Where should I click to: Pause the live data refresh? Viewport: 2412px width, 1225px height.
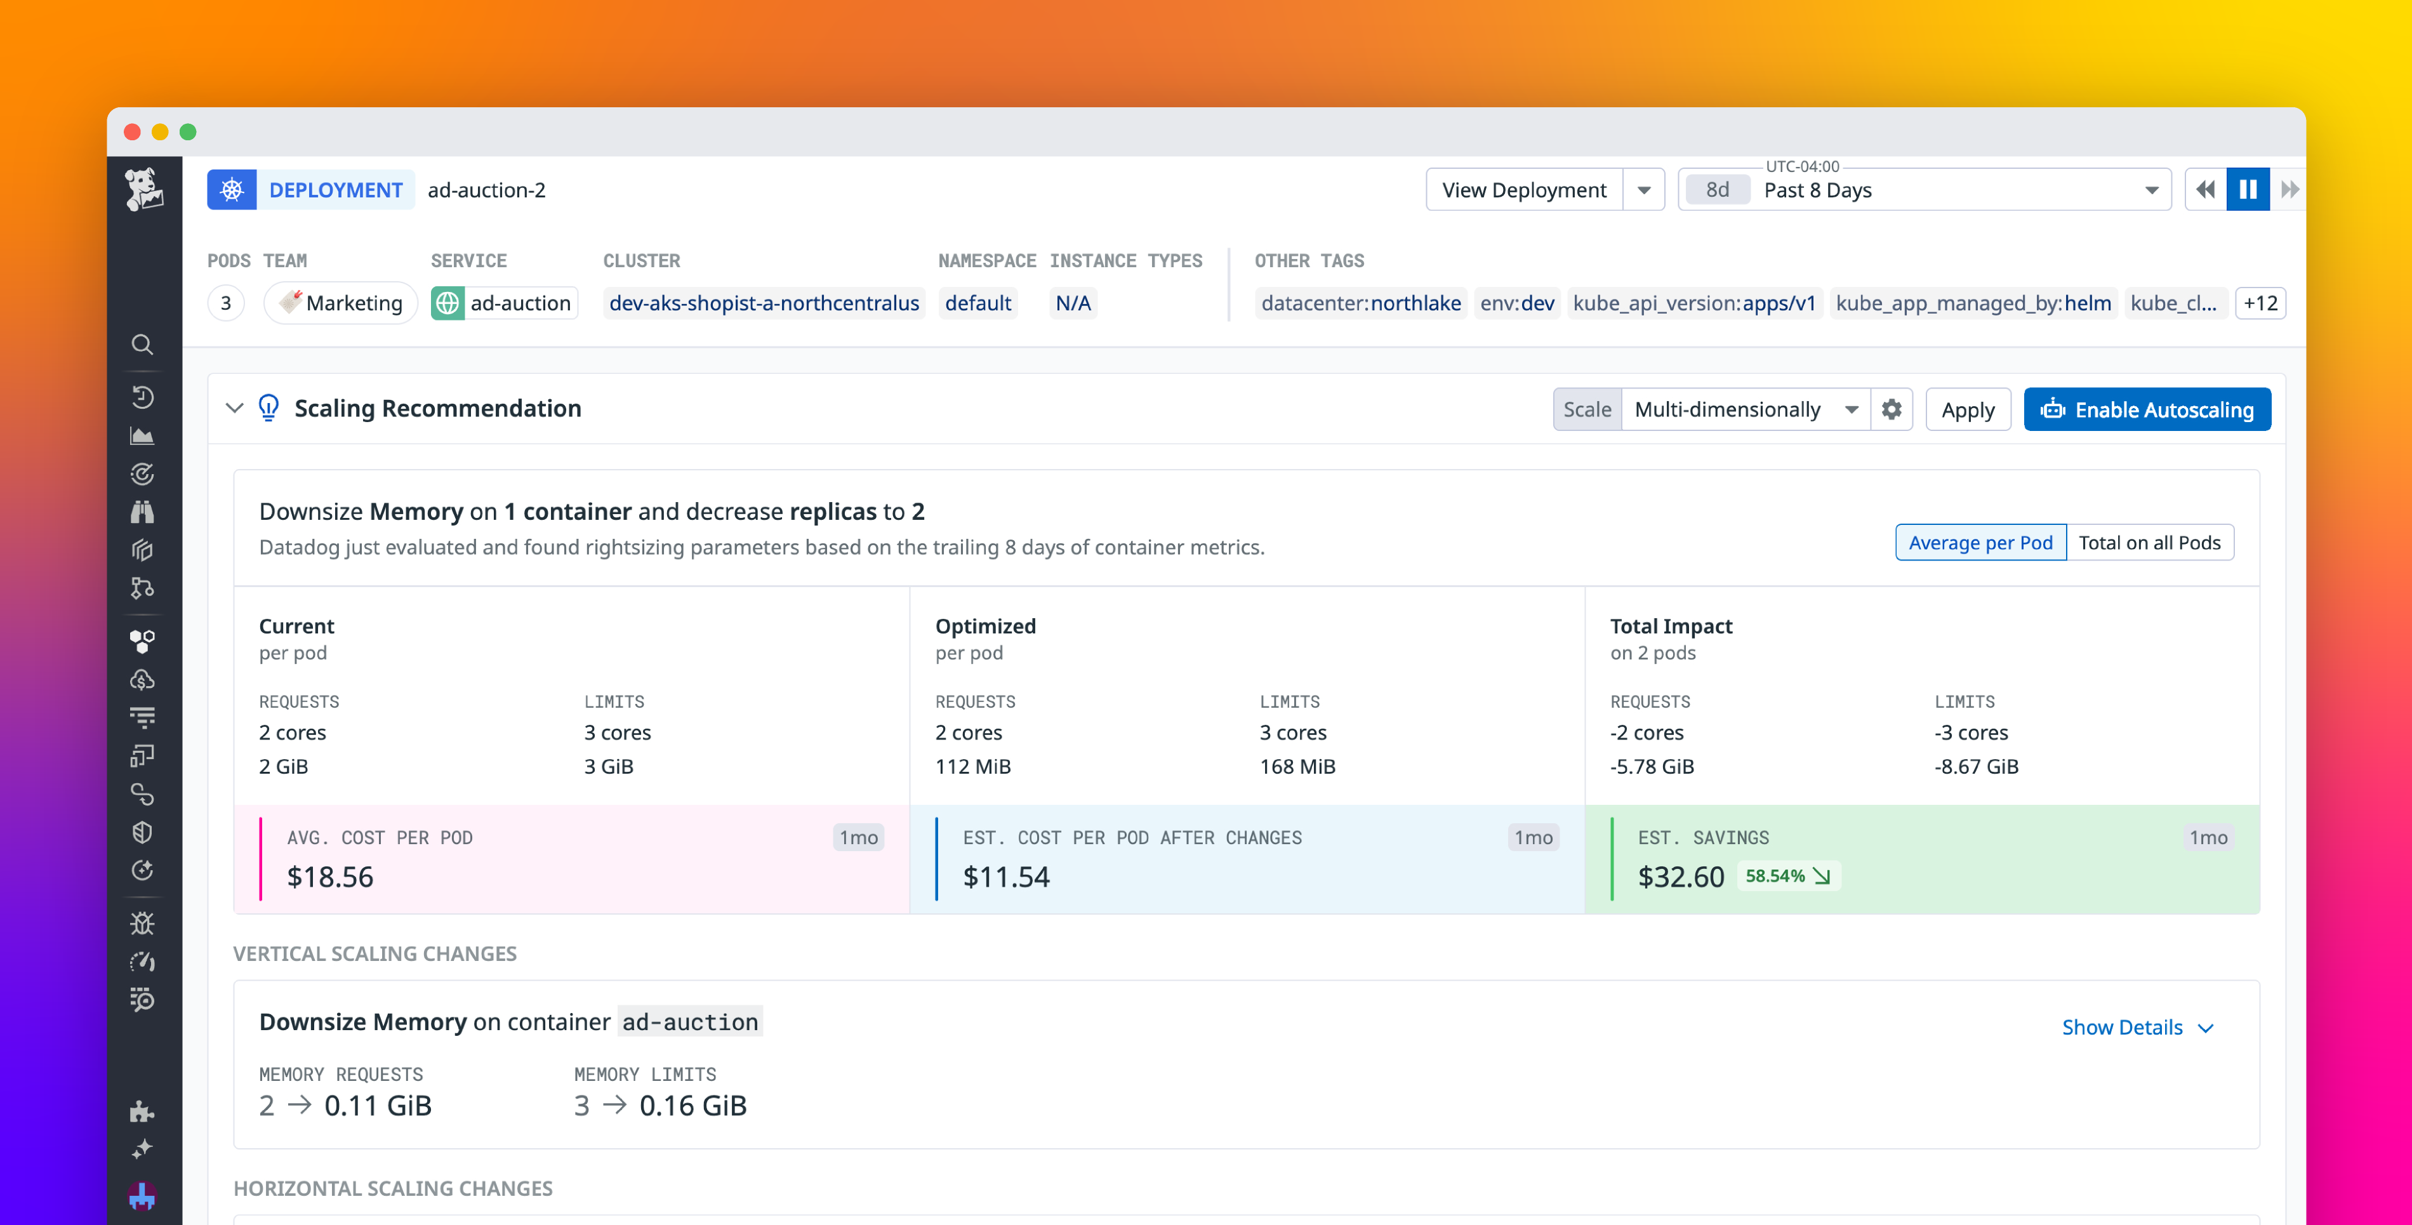[2247, 189]
